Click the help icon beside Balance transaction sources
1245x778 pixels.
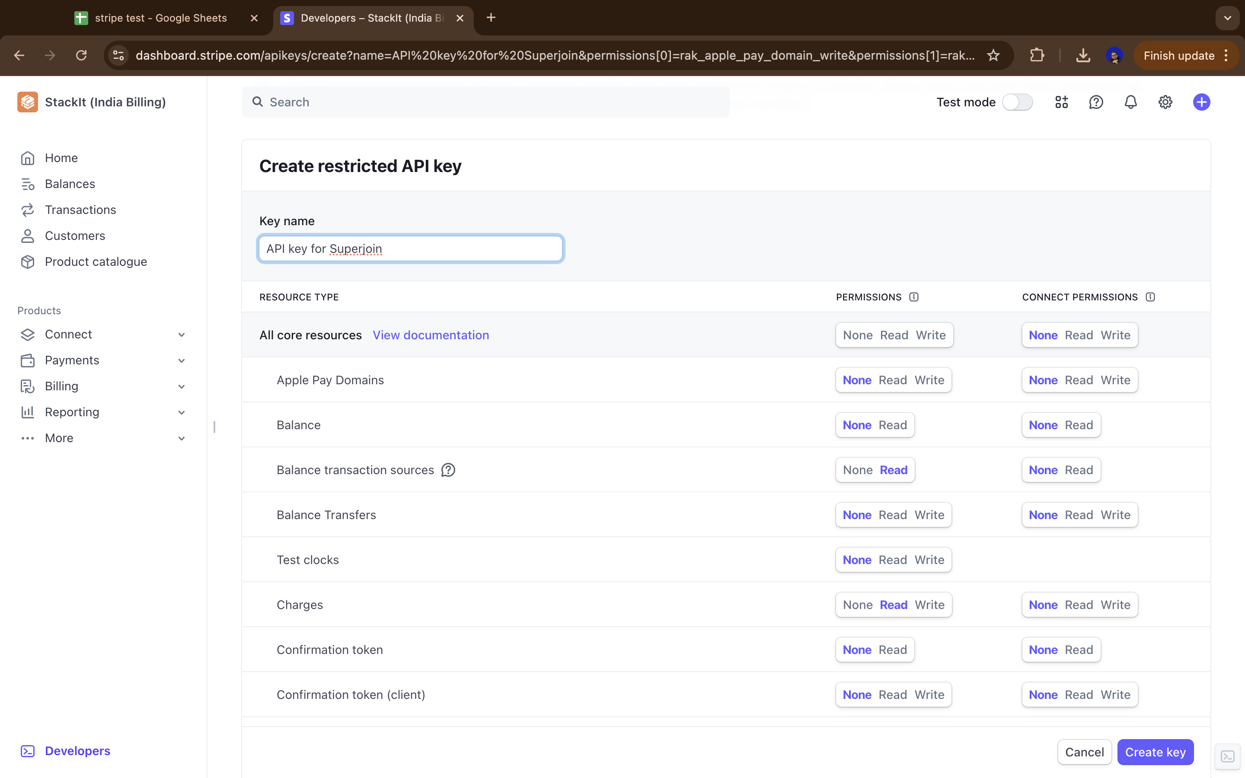448,470
